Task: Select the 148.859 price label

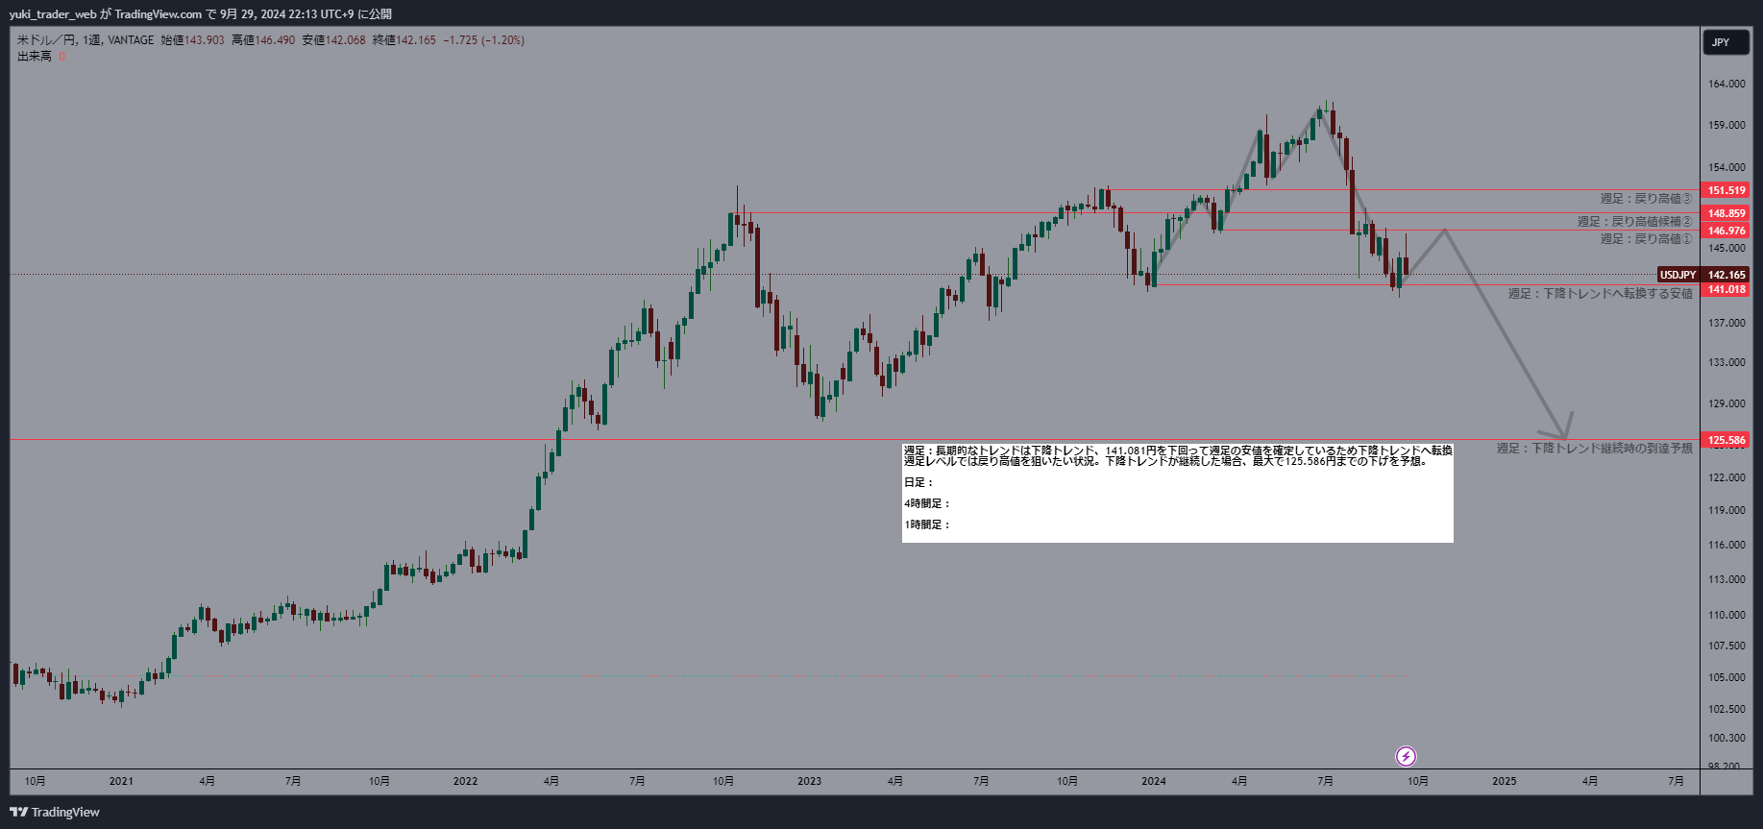Action: tap(1726, 213)
